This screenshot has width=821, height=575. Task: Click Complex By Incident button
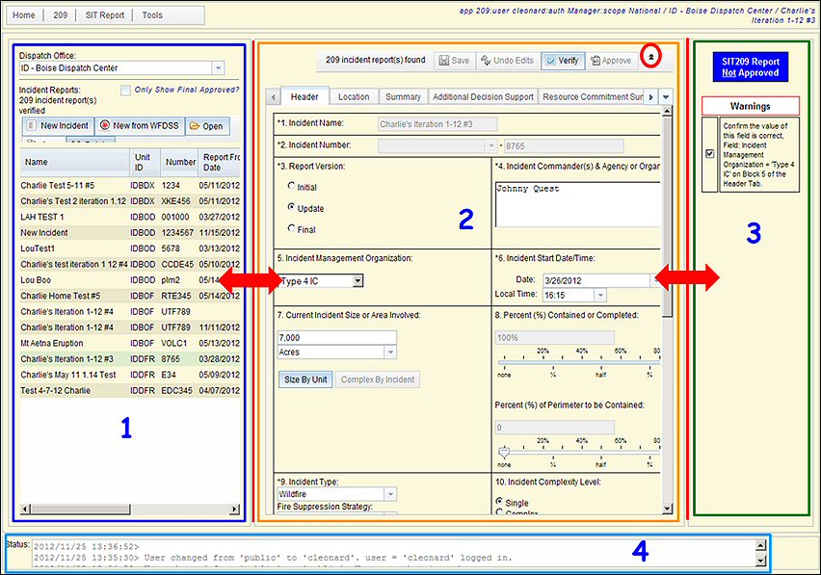click(x=378, y=379)
